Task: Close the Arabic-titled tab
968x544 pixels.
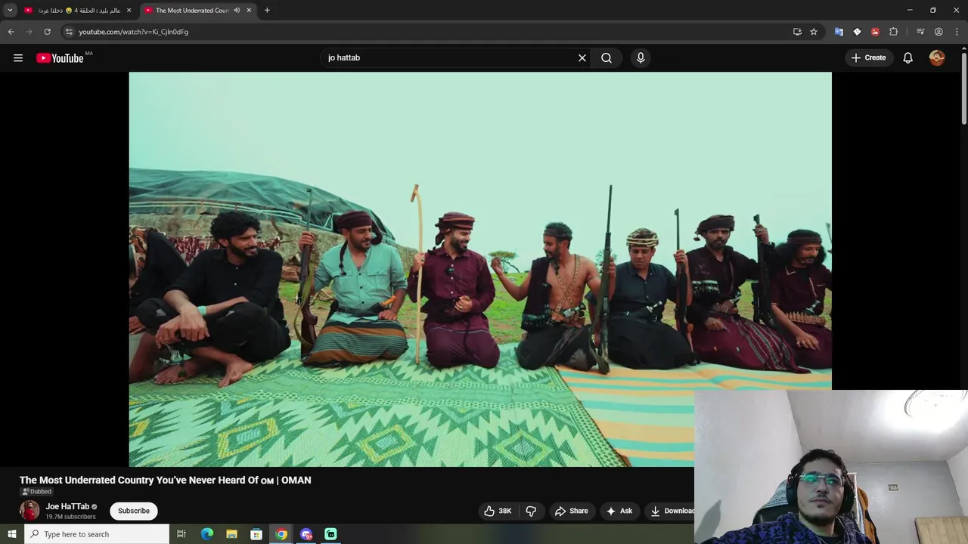Action: coord(129,10)
